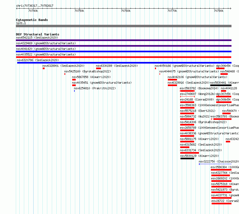Image resolution: width=239 pixels, height=214 pixels.
Task: Select the dgv307n54 variant label
Action: coord(227,94)
